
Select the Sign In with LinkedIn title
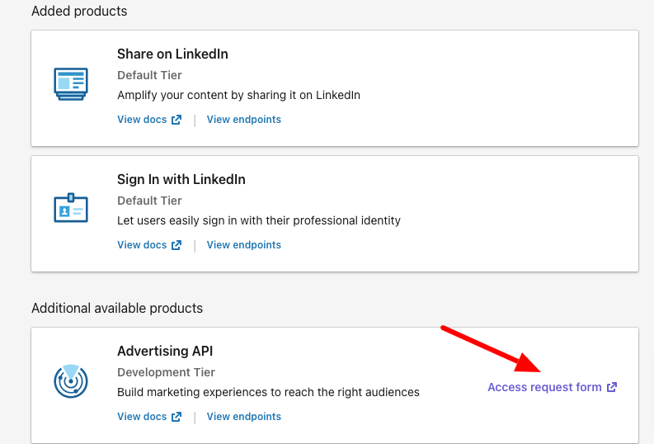tap(181, 179)
